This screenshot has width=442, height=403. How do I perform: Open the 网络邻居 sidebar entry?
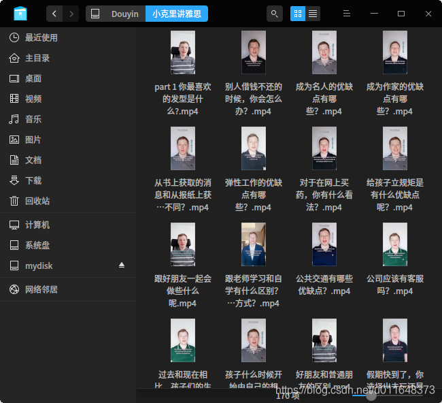(68, 289)
